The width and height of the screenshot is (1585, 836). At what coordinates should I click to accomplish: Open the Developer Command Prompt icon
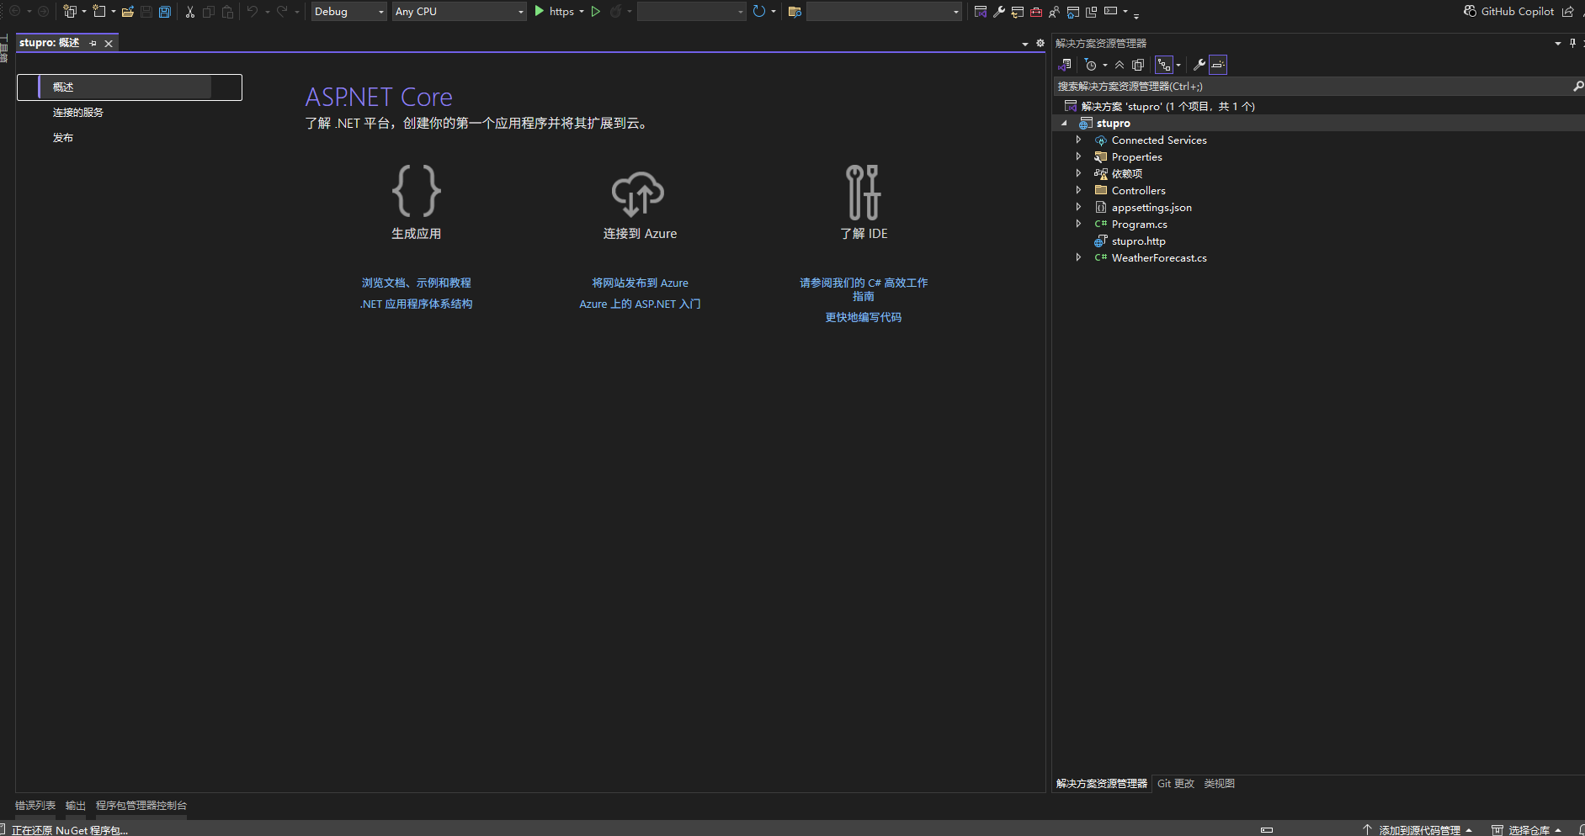click(x=1109, y=11)
